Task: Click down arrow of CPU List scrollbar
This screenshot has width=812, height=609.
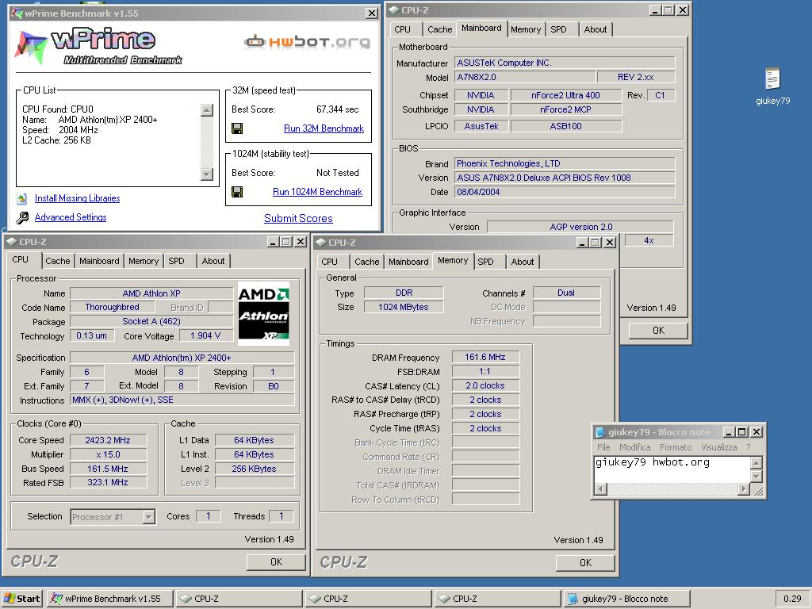Action: (207, 174)
